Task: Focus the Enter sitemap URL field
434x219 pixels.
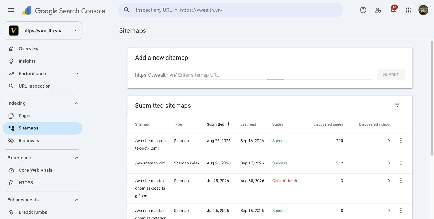Action: tap(275, 75)
